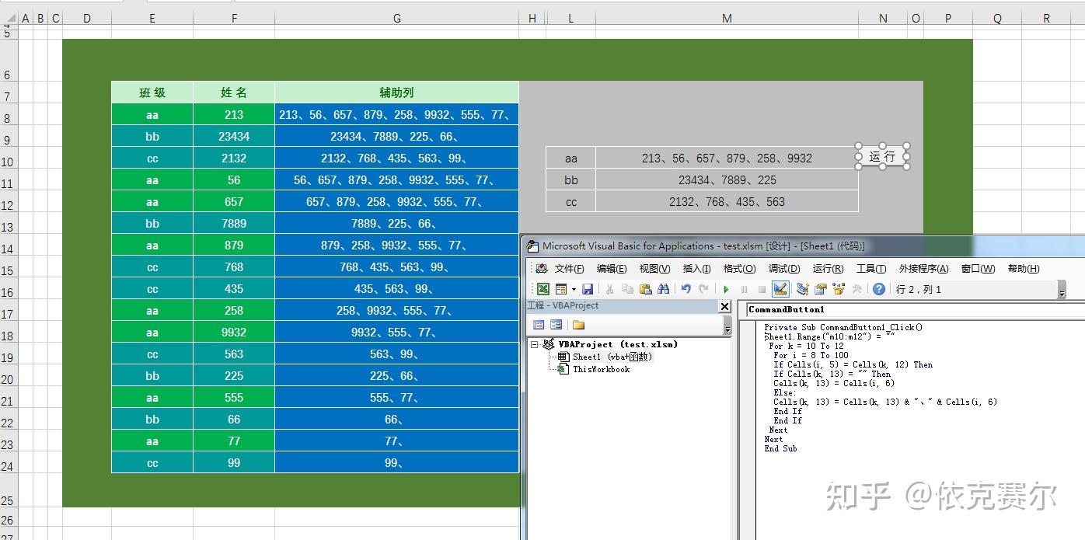
Task: Open the 调试(D) menu
Action: tap(784, 269)
